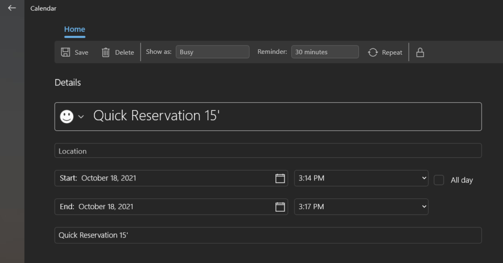Open the End date calendar picker icon

(x=280, y=207)
